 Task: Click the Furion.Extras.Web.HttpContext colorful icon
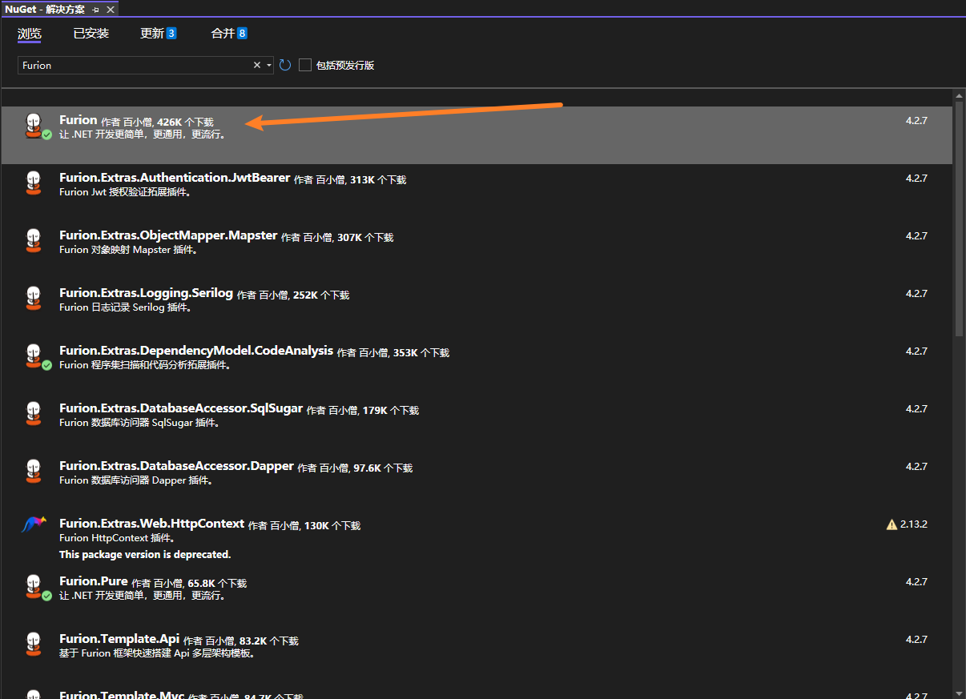(x=34, y=524)
